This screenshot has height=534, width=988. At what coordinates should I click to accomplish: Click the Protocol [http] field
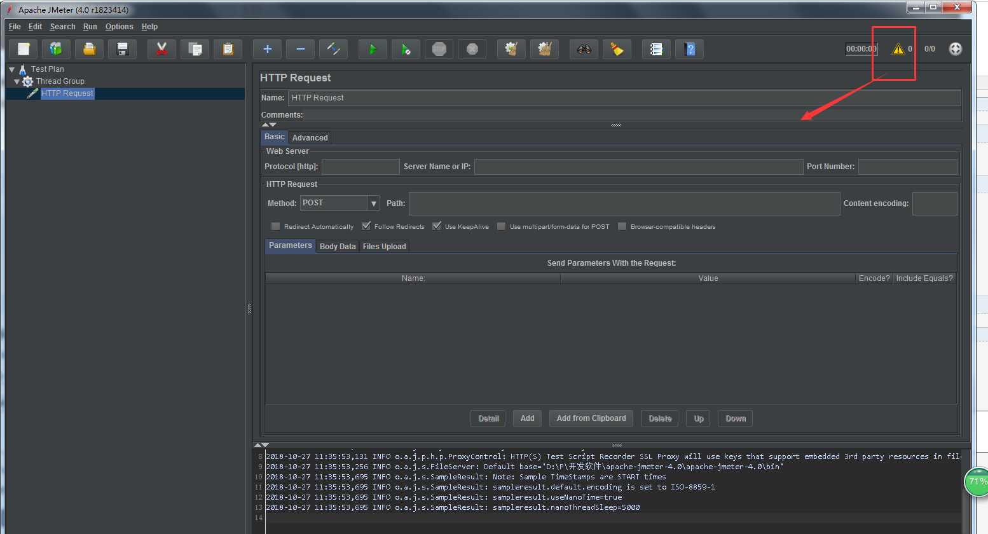(360, 167)
